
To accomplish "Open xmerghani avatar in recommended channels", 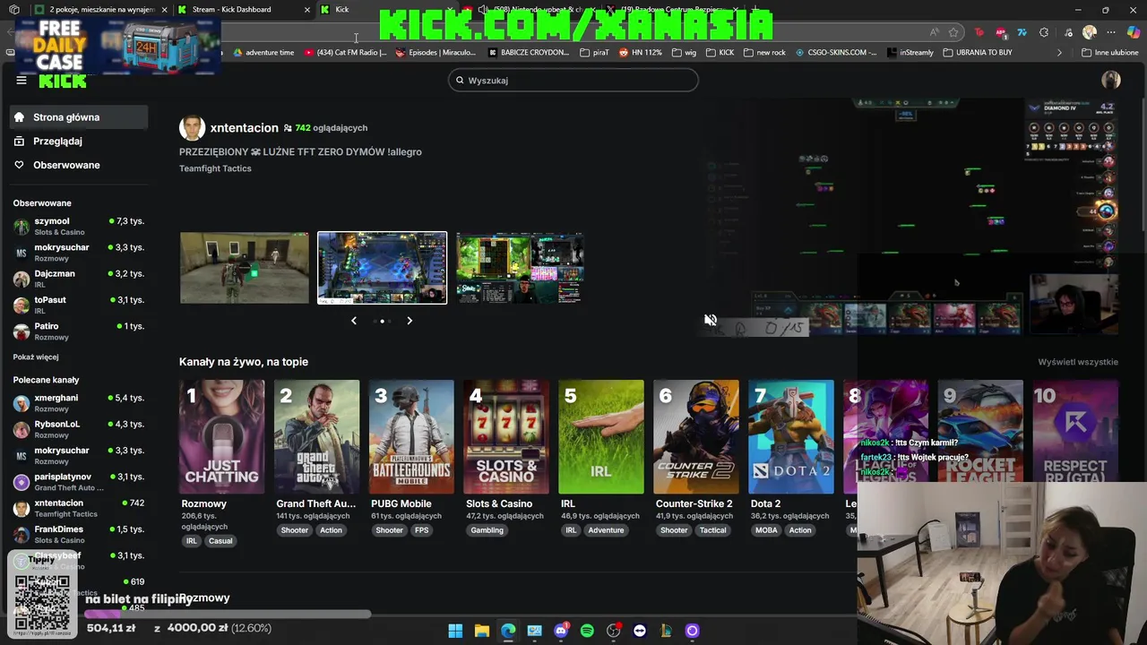I will click(x=22, y=403).
